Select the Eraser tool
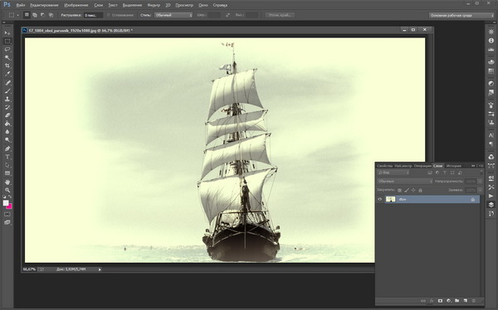498x310 pixels. click(7, 115)
